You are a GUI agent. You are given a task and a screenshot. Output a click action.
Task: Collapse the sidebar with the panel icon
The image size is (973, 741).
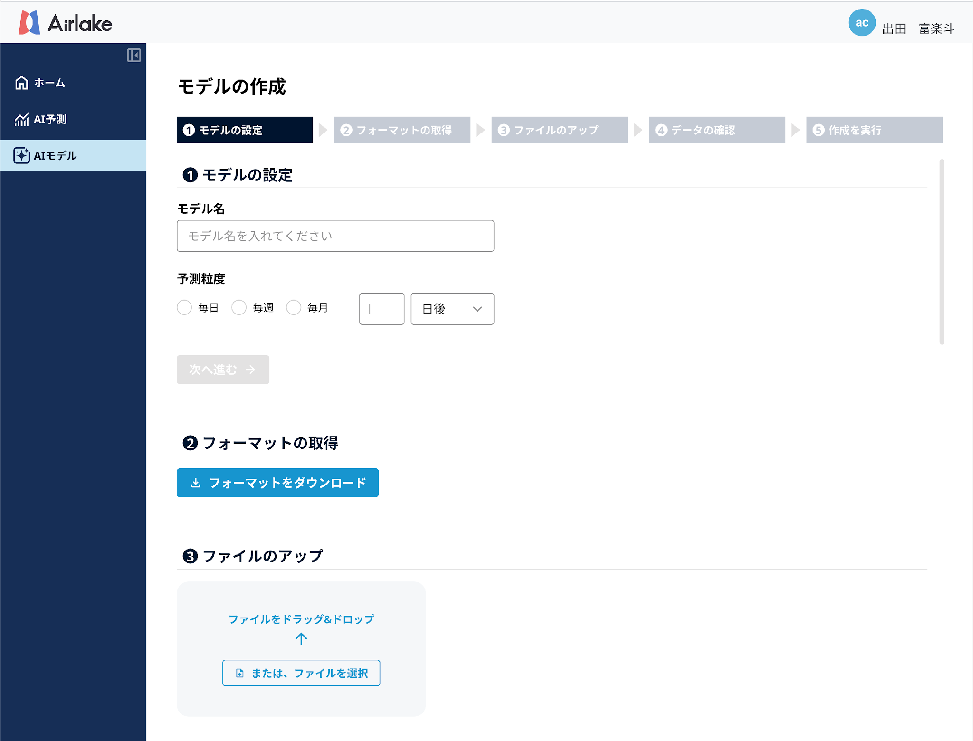[x=134, y=56]
